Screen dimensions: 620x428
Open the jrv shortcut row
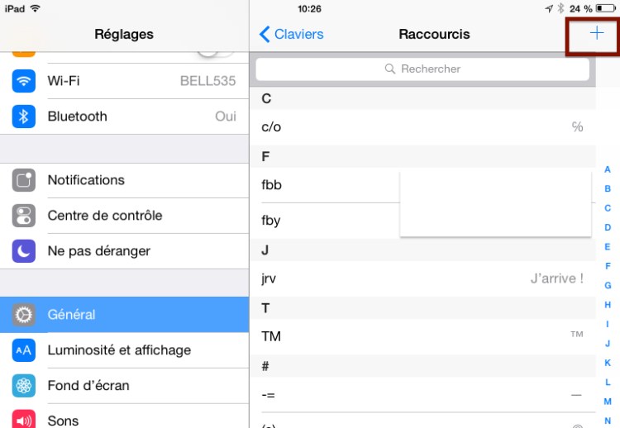[x=422, y=278]
